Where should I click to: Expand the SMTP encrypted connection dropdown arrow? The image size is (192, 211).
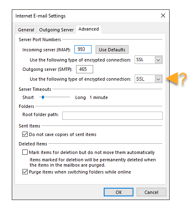158,79
